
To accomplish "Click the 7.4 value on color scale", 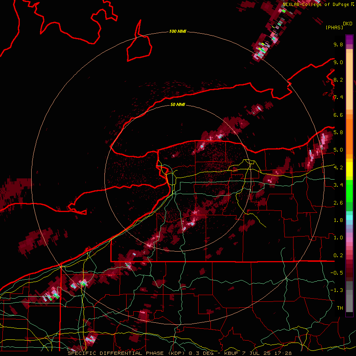I will 338,97.
